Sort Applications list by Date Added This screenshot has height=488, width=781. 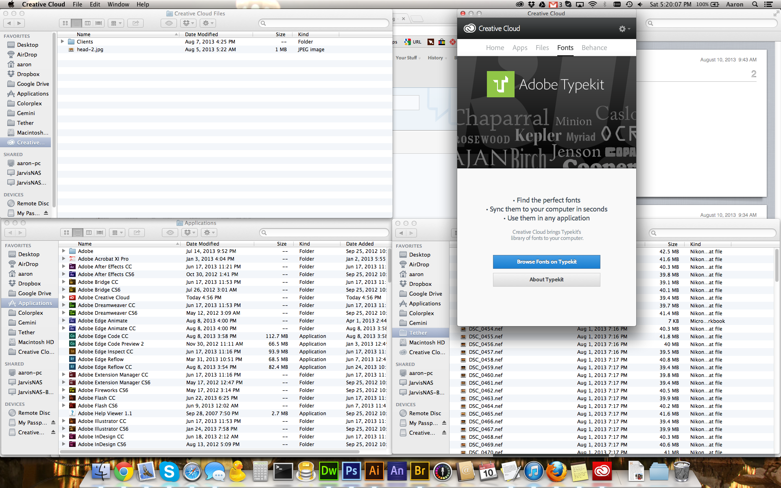364,244
